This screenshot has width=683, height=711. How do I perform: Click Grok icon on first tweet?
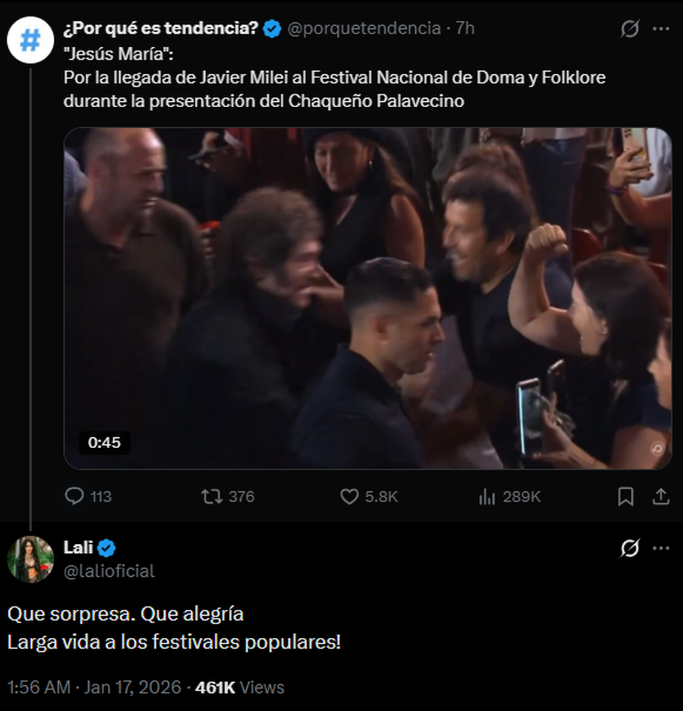[630, 29]
